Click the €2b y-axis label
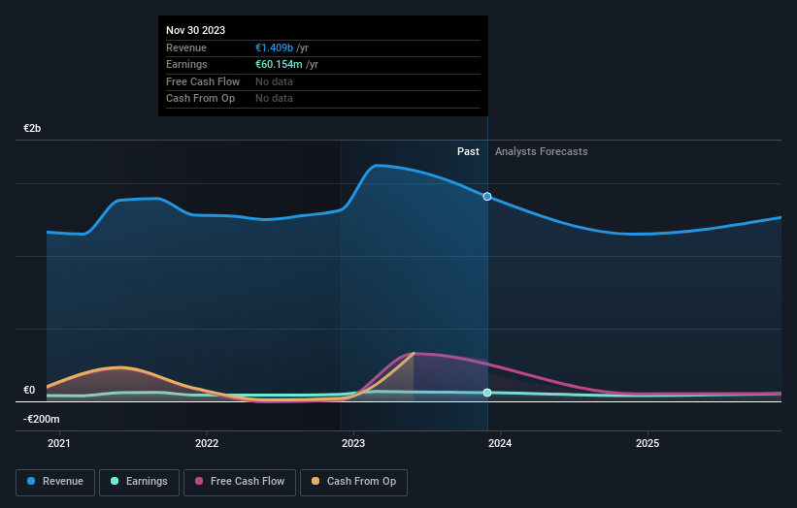The width and height of the screenshot is (797, 508). tap(32, 128)
